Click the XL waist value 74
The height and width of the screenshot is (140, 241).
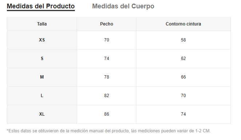(183, 114)
